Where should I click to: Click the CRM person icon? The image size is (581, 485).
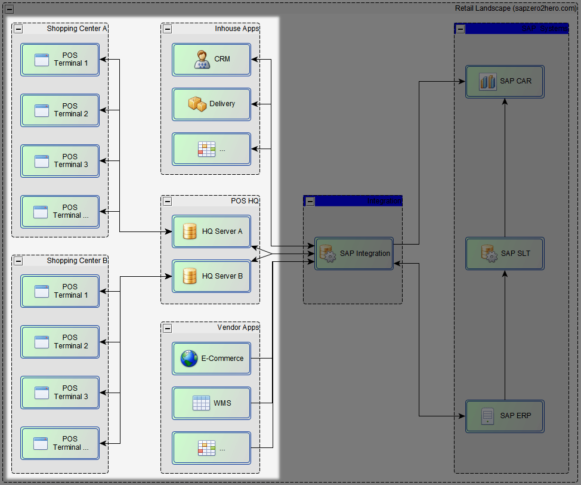203,59
